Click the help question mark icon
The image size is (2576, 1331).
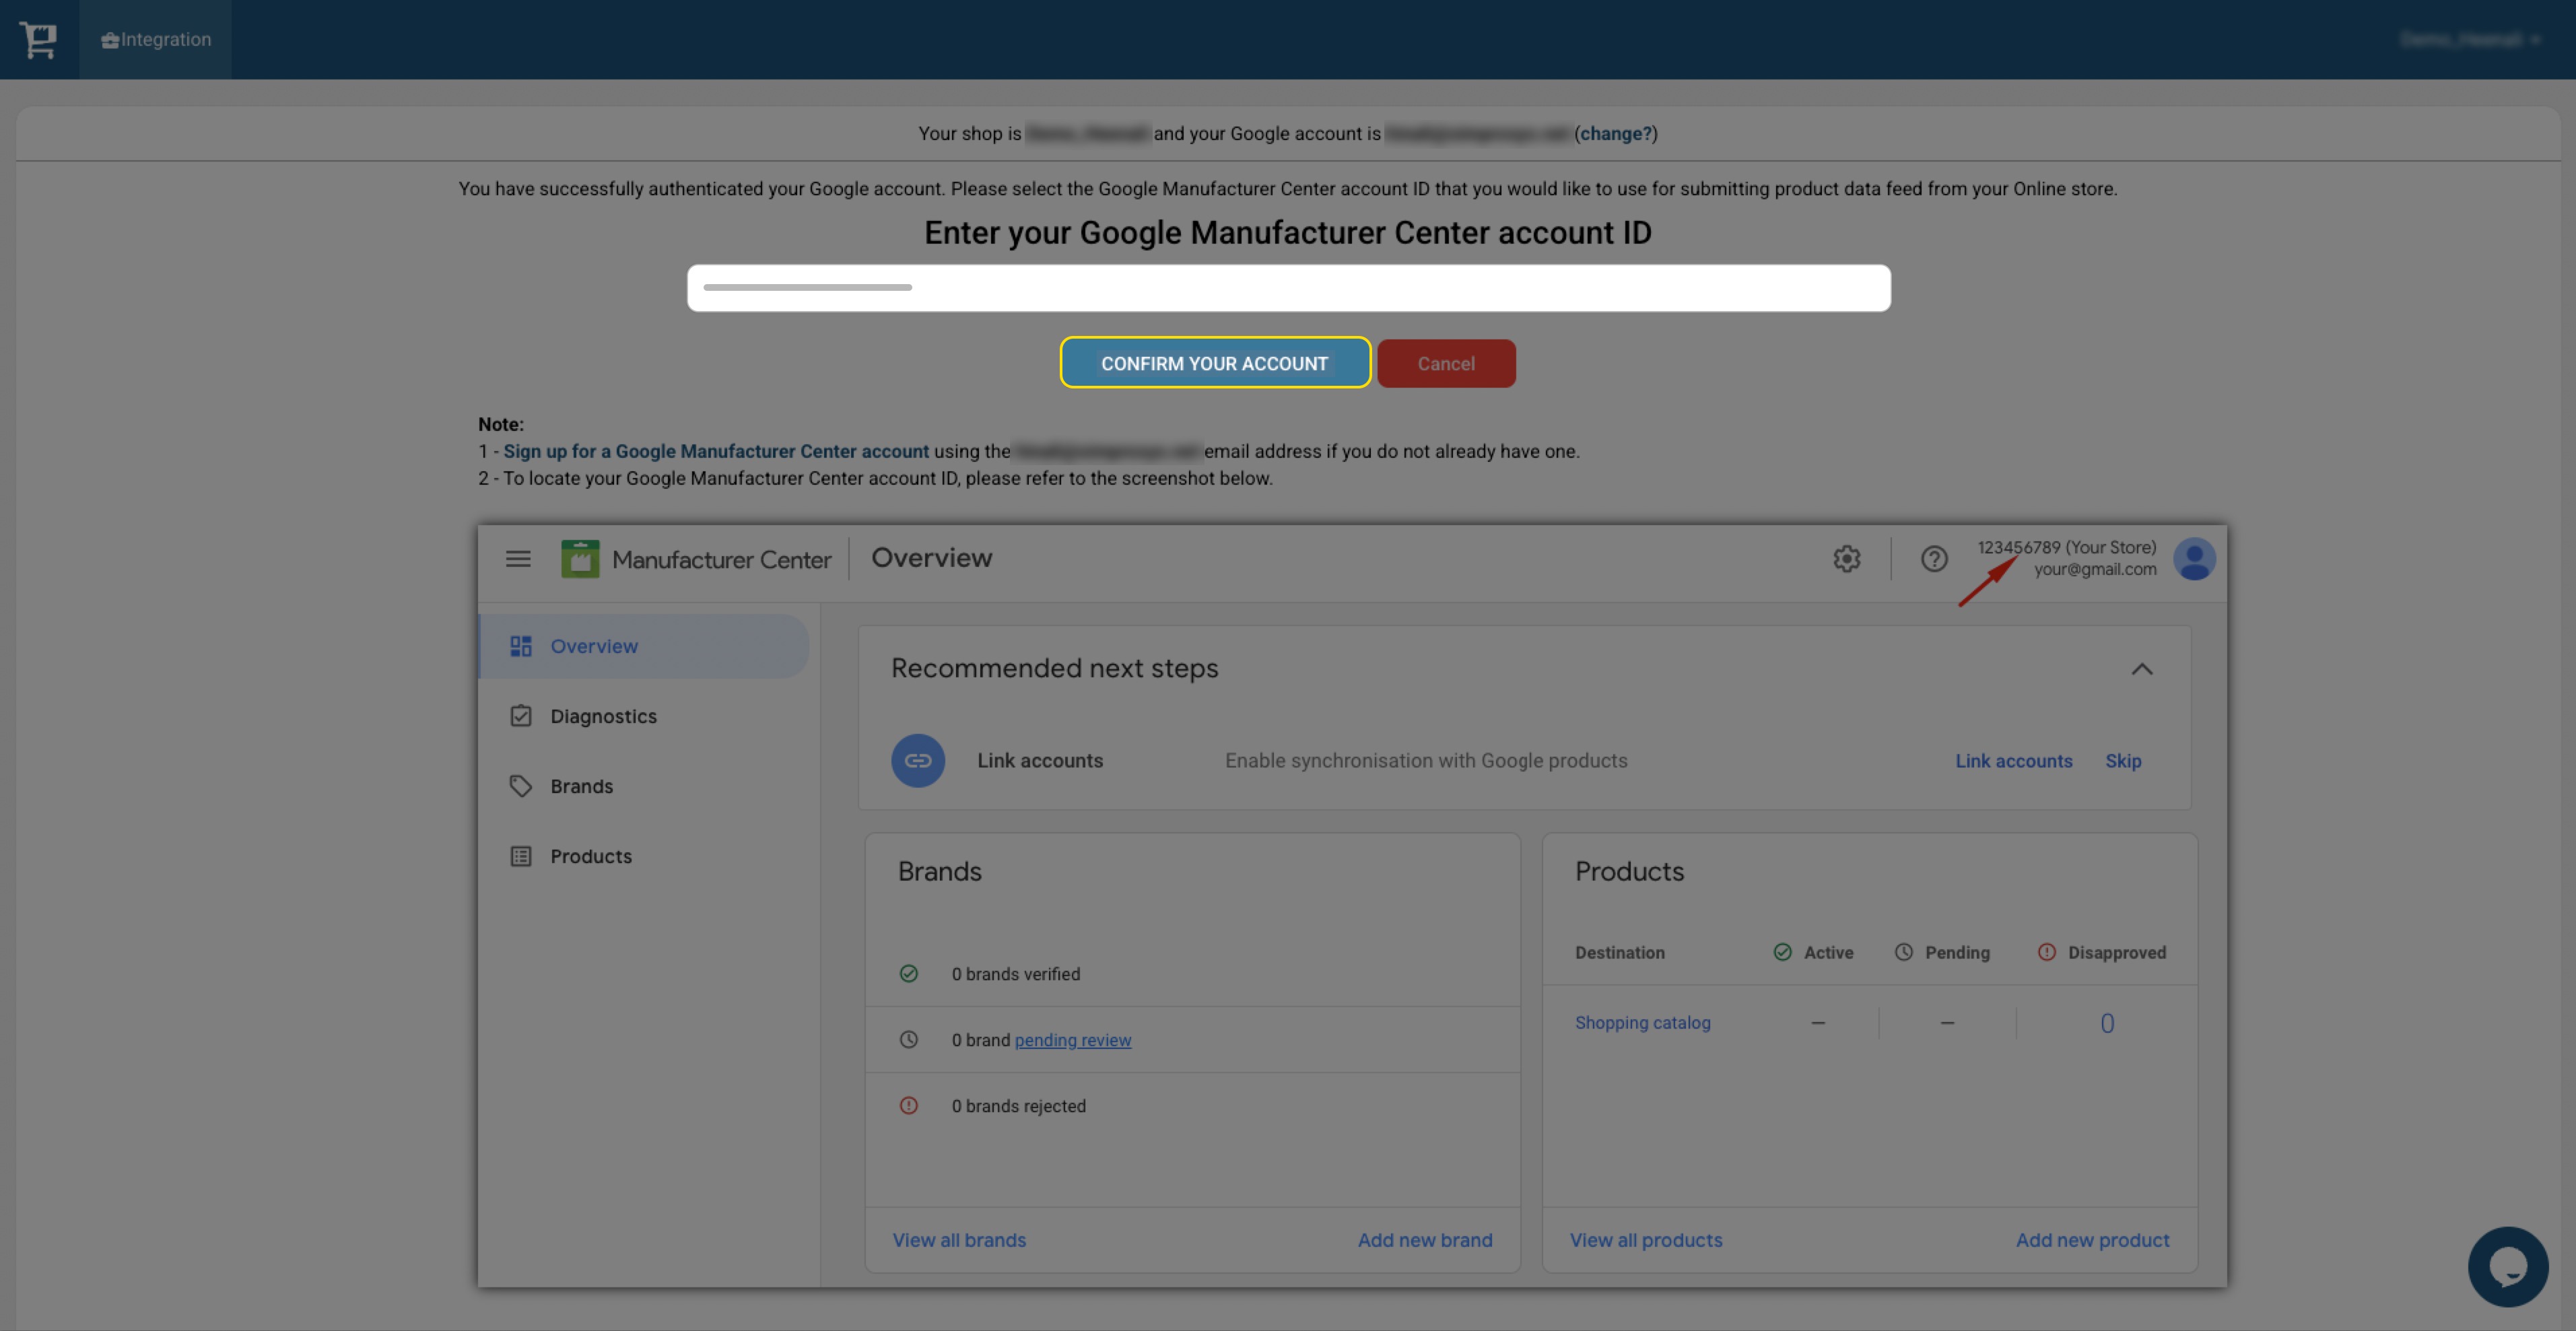(1934, 558)
